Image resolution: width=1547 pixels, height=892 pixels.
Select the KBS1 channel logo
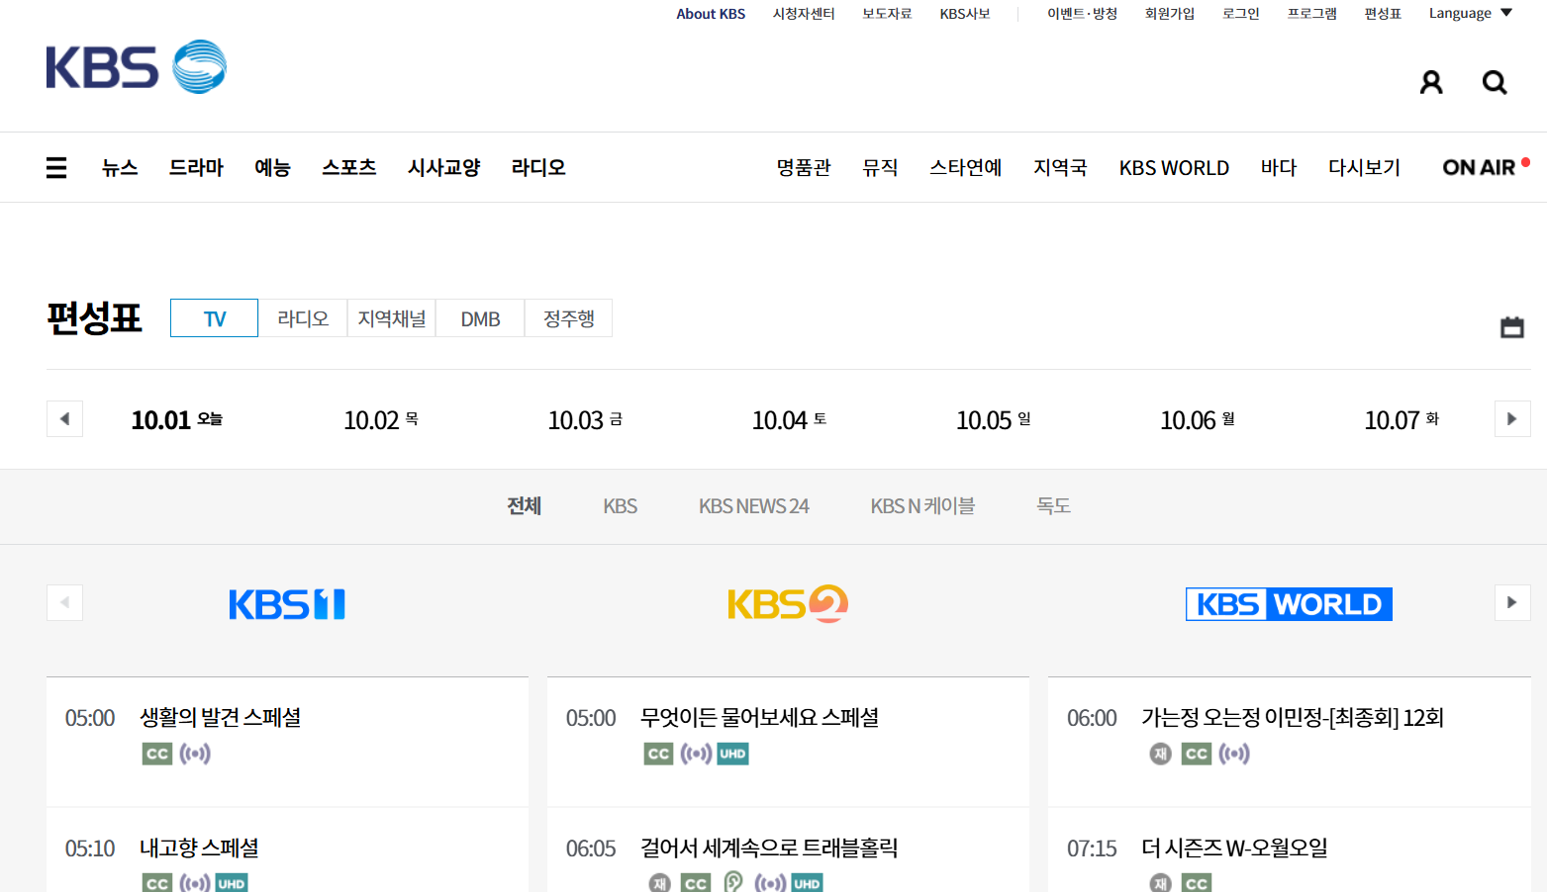[287, 604]
